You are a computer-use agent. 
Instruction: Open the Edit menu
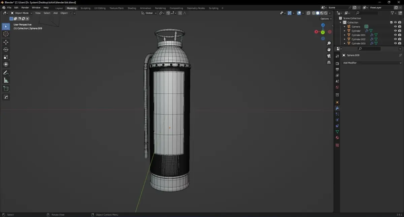point(16,7)
